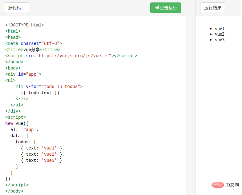
Task: Select the vue2 result list item
Action: (220, 34)
